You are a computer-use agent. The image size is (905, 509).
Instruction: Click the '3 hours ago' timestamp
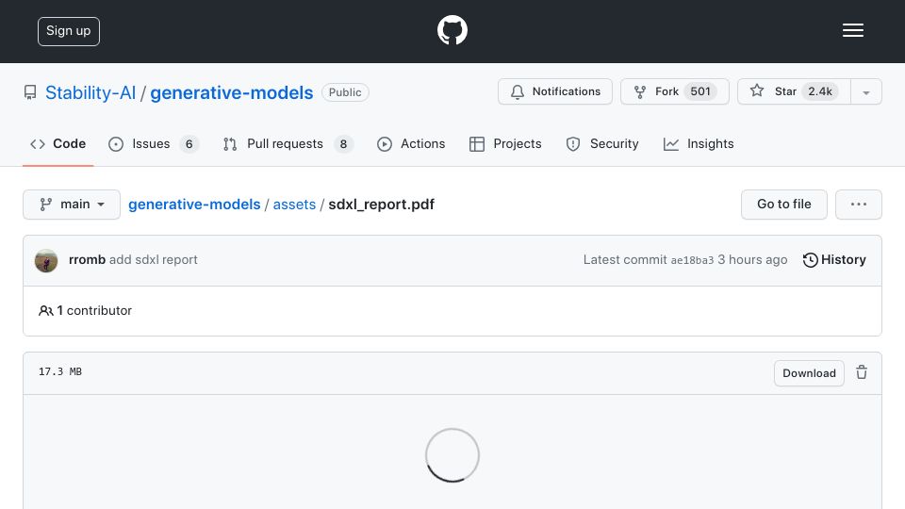coord(752,260)
